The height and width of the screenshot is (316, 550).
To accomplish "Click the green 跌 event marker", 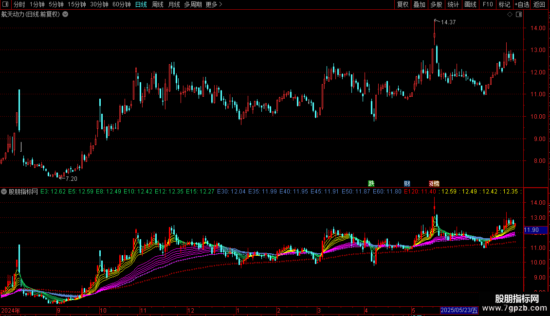I will pos(371,183).
